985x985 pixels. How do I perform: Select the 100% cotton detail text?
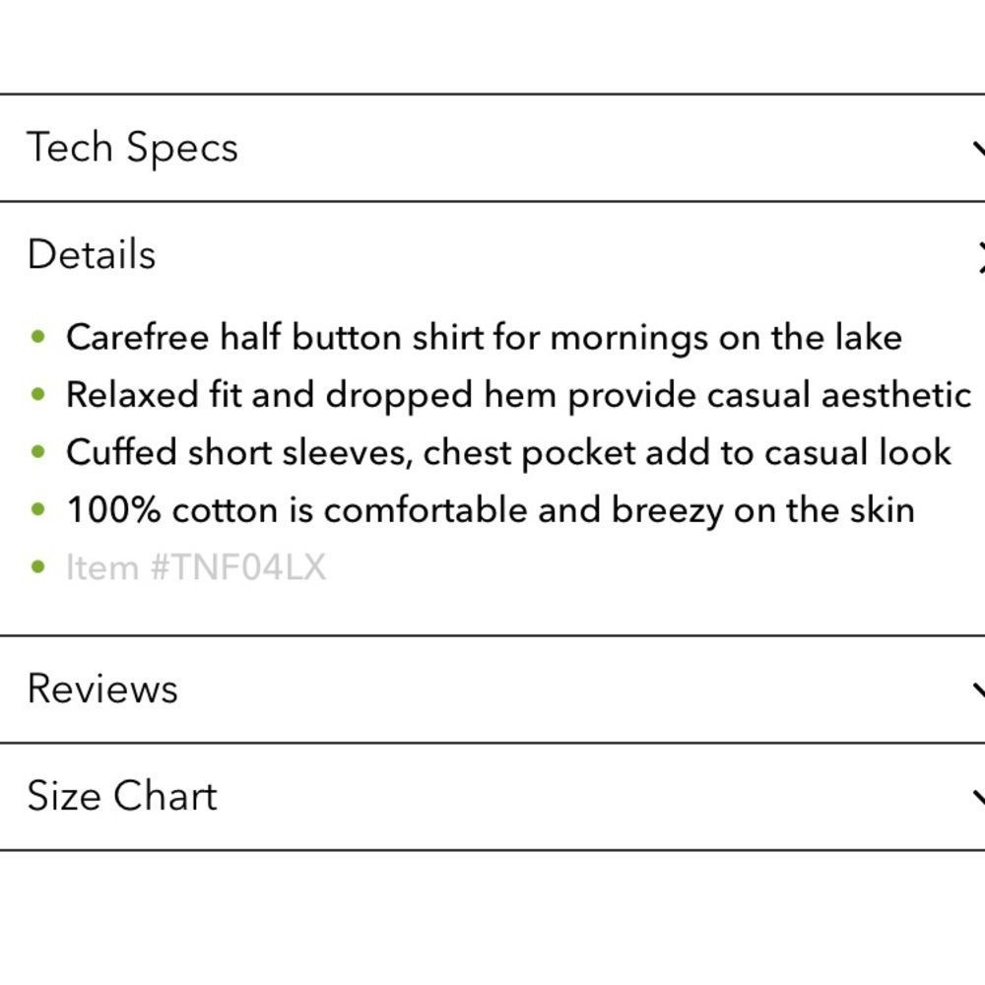490,508
